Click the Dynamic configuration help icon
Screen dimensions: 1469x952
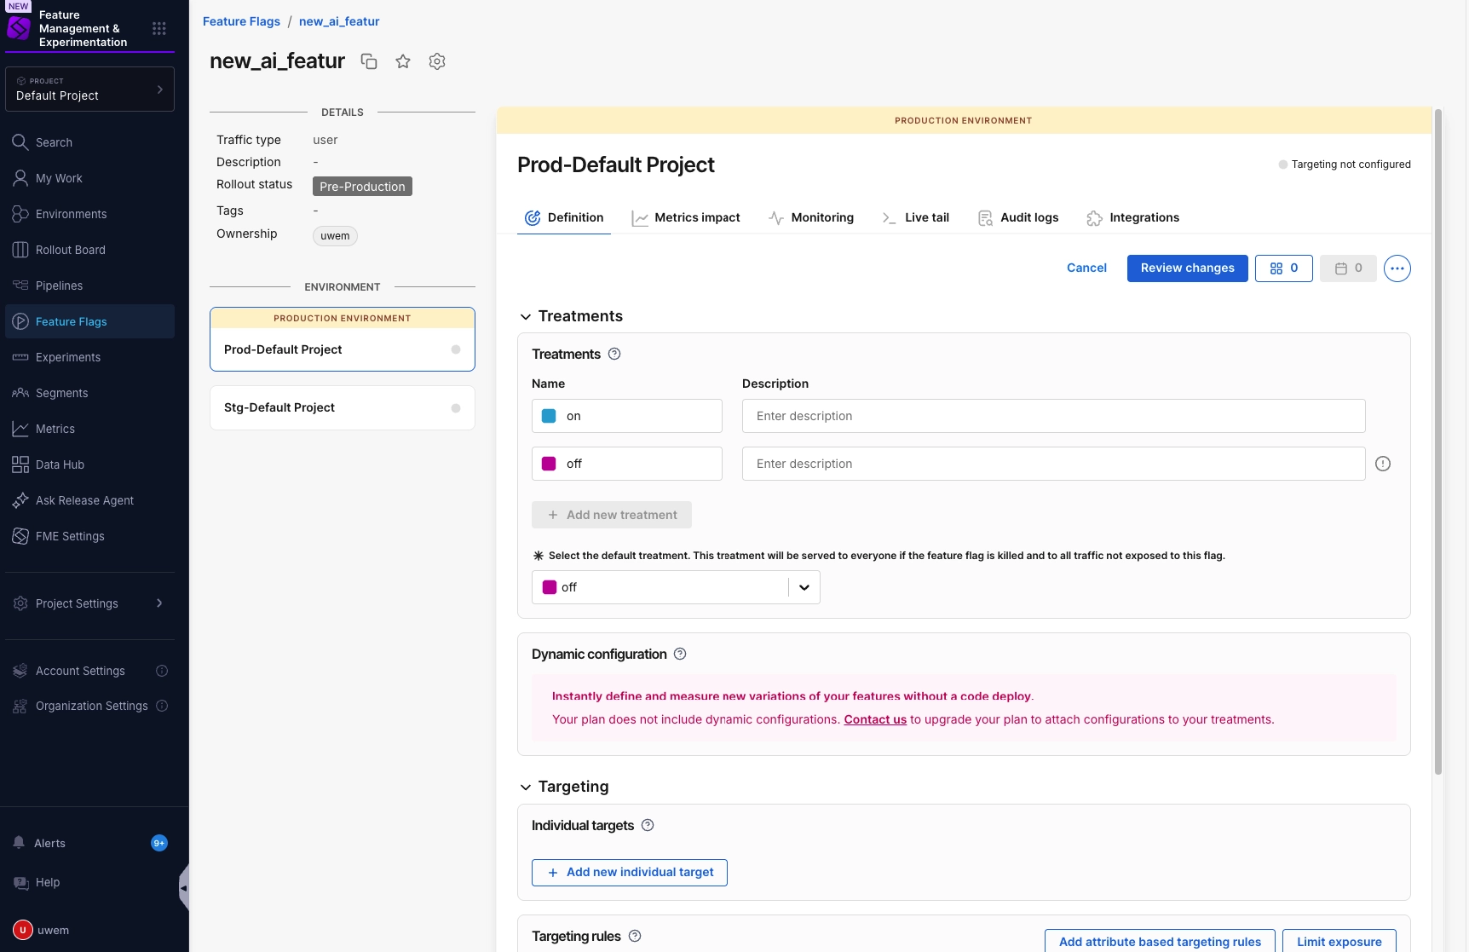[680, 654]
